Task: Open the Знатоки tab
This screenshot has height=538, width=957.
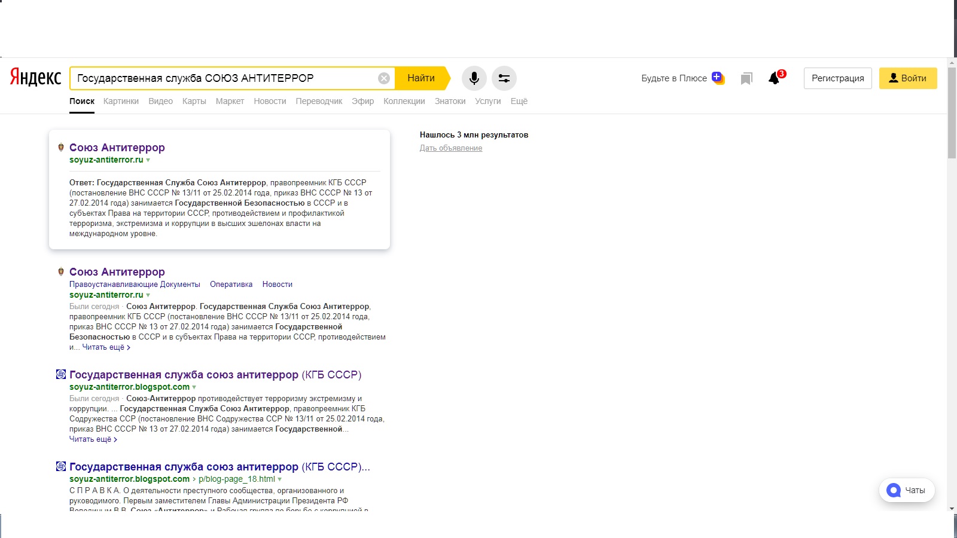Action: pyautogui.click(x=450, y=101)
